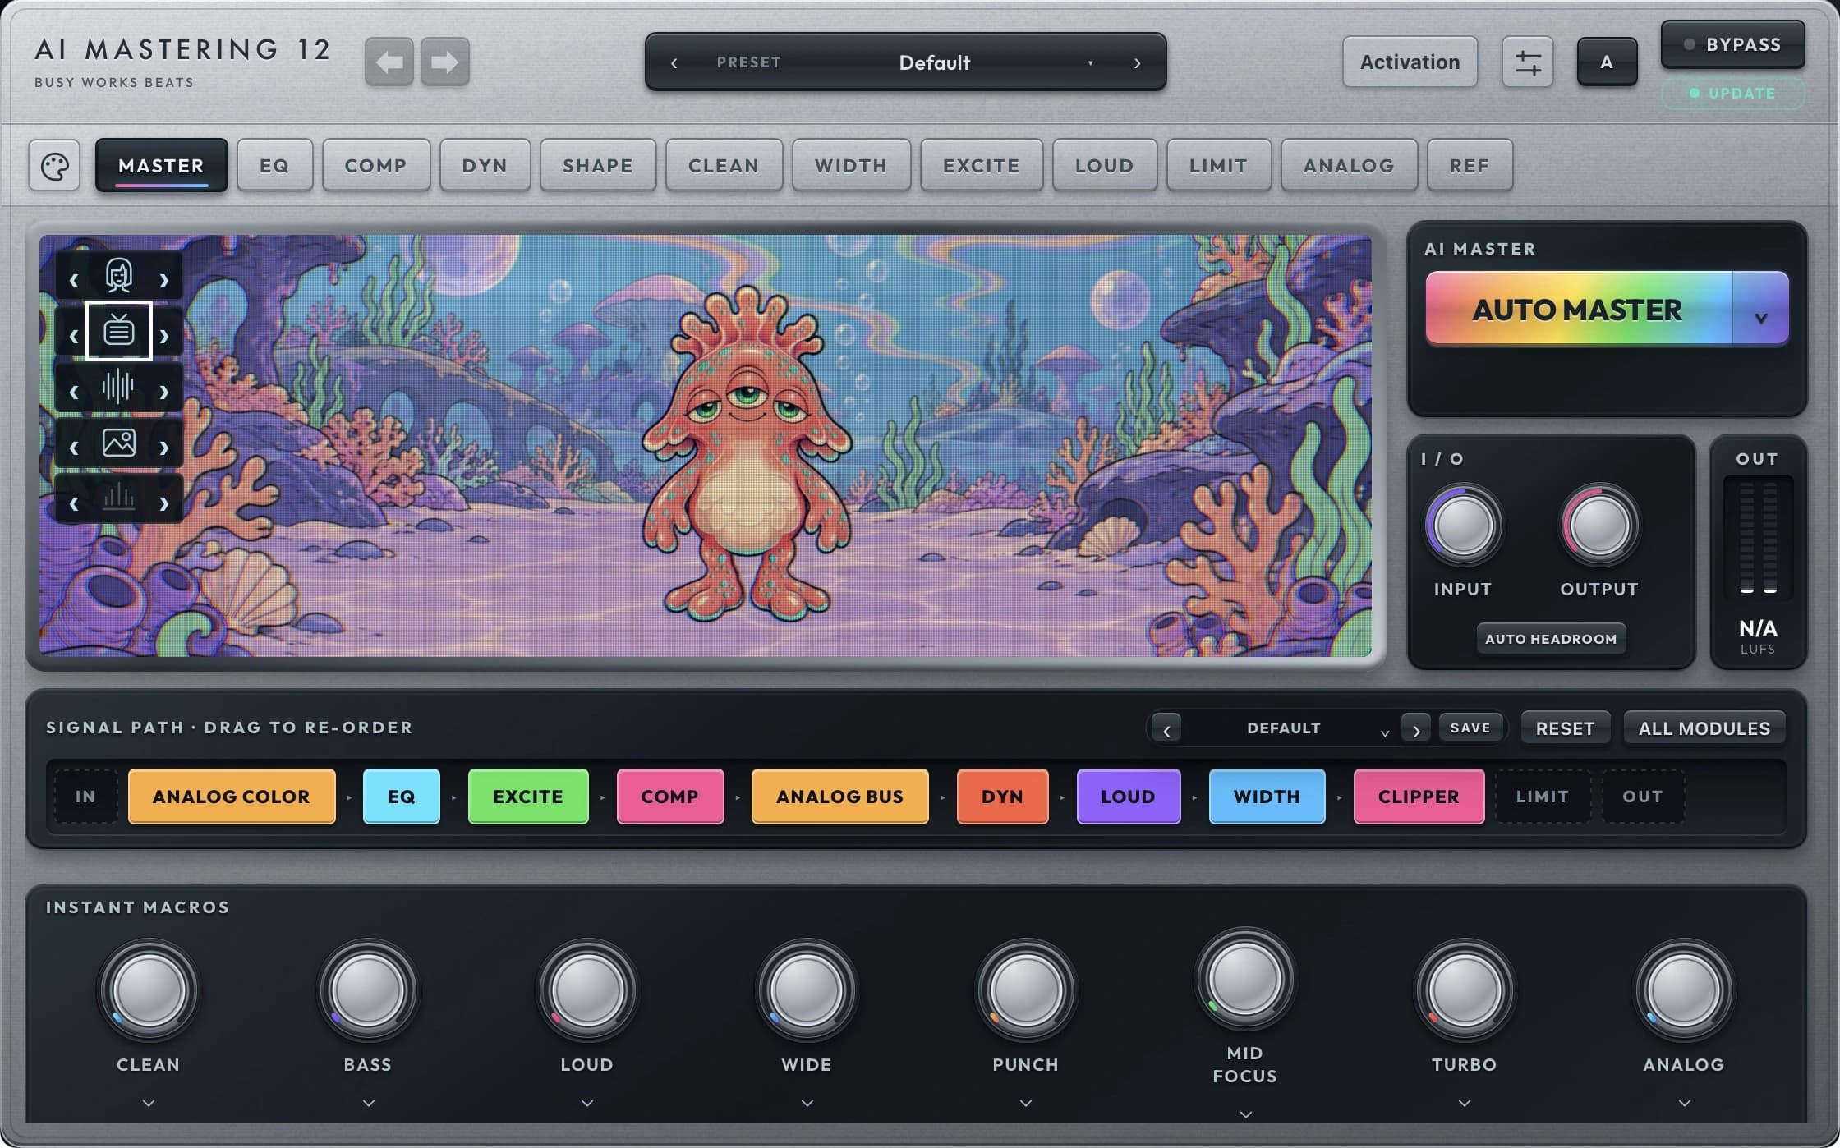The image size is (1840, 1148).
Task: Toggle the A/B compare button A
Action: click(1607, 62)
